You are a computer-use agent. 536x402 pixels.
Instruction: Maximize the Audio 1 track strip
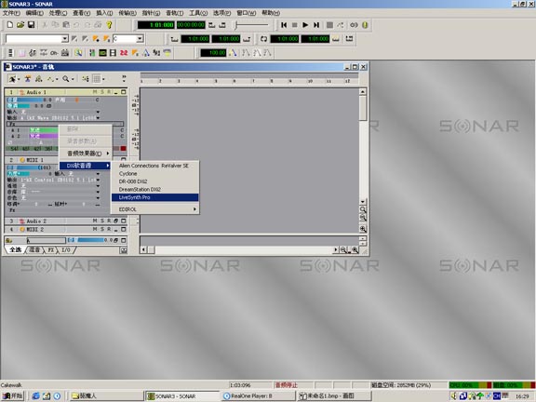point(124,92)
